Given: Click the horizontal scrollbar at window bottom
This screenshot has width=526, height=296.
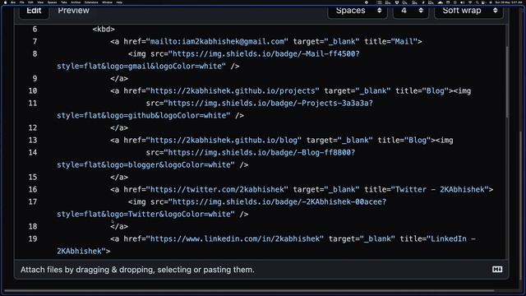Looking at the screenshot, I should 248,290.
